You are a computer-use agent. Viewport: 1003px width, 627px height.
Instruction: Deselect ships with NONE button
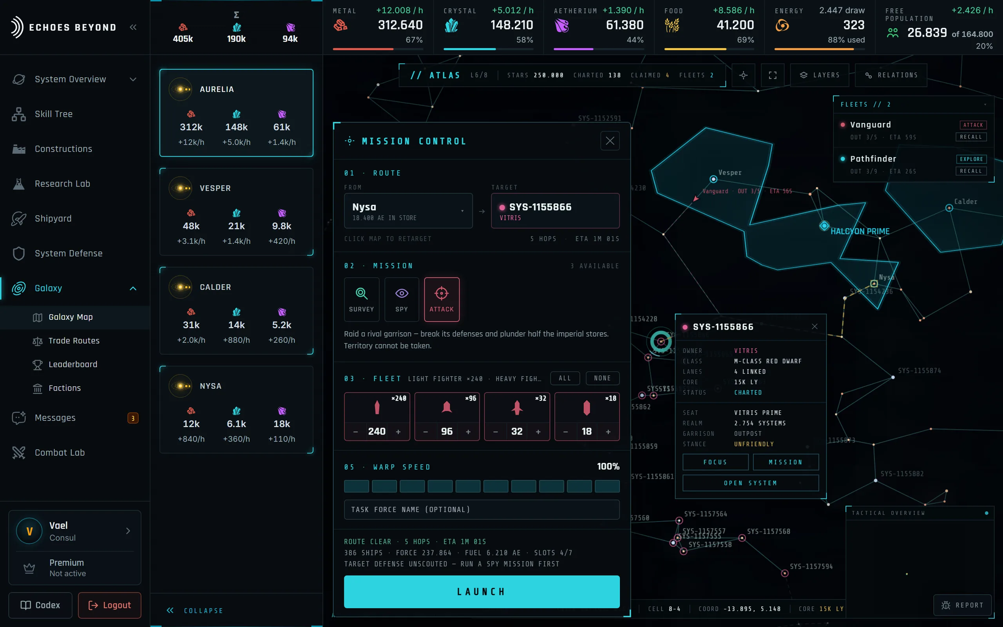click(603, 378)
